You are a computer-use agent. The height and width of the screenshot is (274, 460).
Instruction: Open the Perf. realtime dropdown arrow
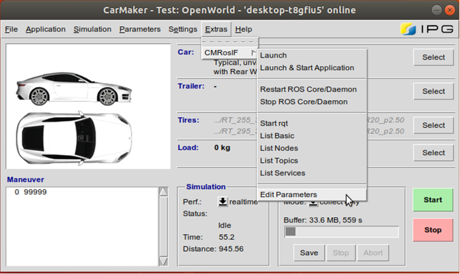click(x=222, y=201)
